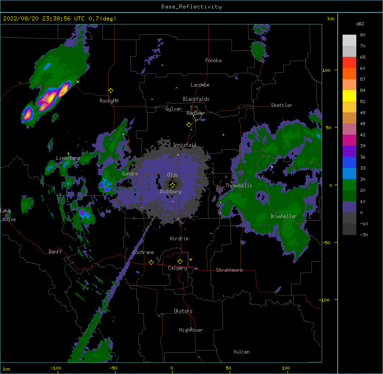The image size is (383, 374).
Task: Select the yellow 100 tick label on right axis
Action: pyautogui.click(x=326, y=71)
